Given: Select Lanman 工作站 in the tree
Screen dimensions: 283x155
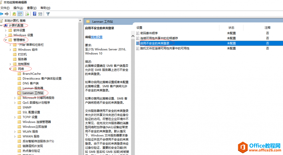Looking at the screenshot, I should (x=33, y=93).
